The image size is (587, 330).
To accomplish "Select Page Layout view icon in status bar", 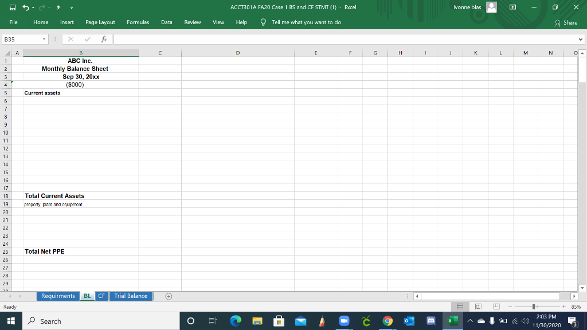I will [x=478, y=306].
